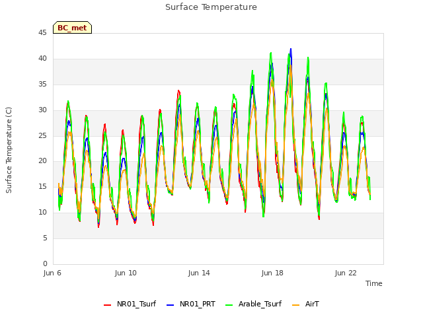Click the 35 y-axis tick label
Image resolution: width=423 pixels, height=317 pixels.
tap(42, 85)
